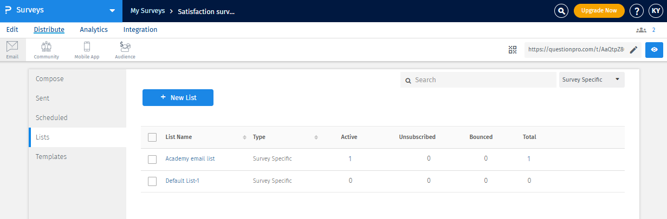Click the pencil edit URL icon
The width and height of the screenshot is (667, 219).
coord(633,50)
